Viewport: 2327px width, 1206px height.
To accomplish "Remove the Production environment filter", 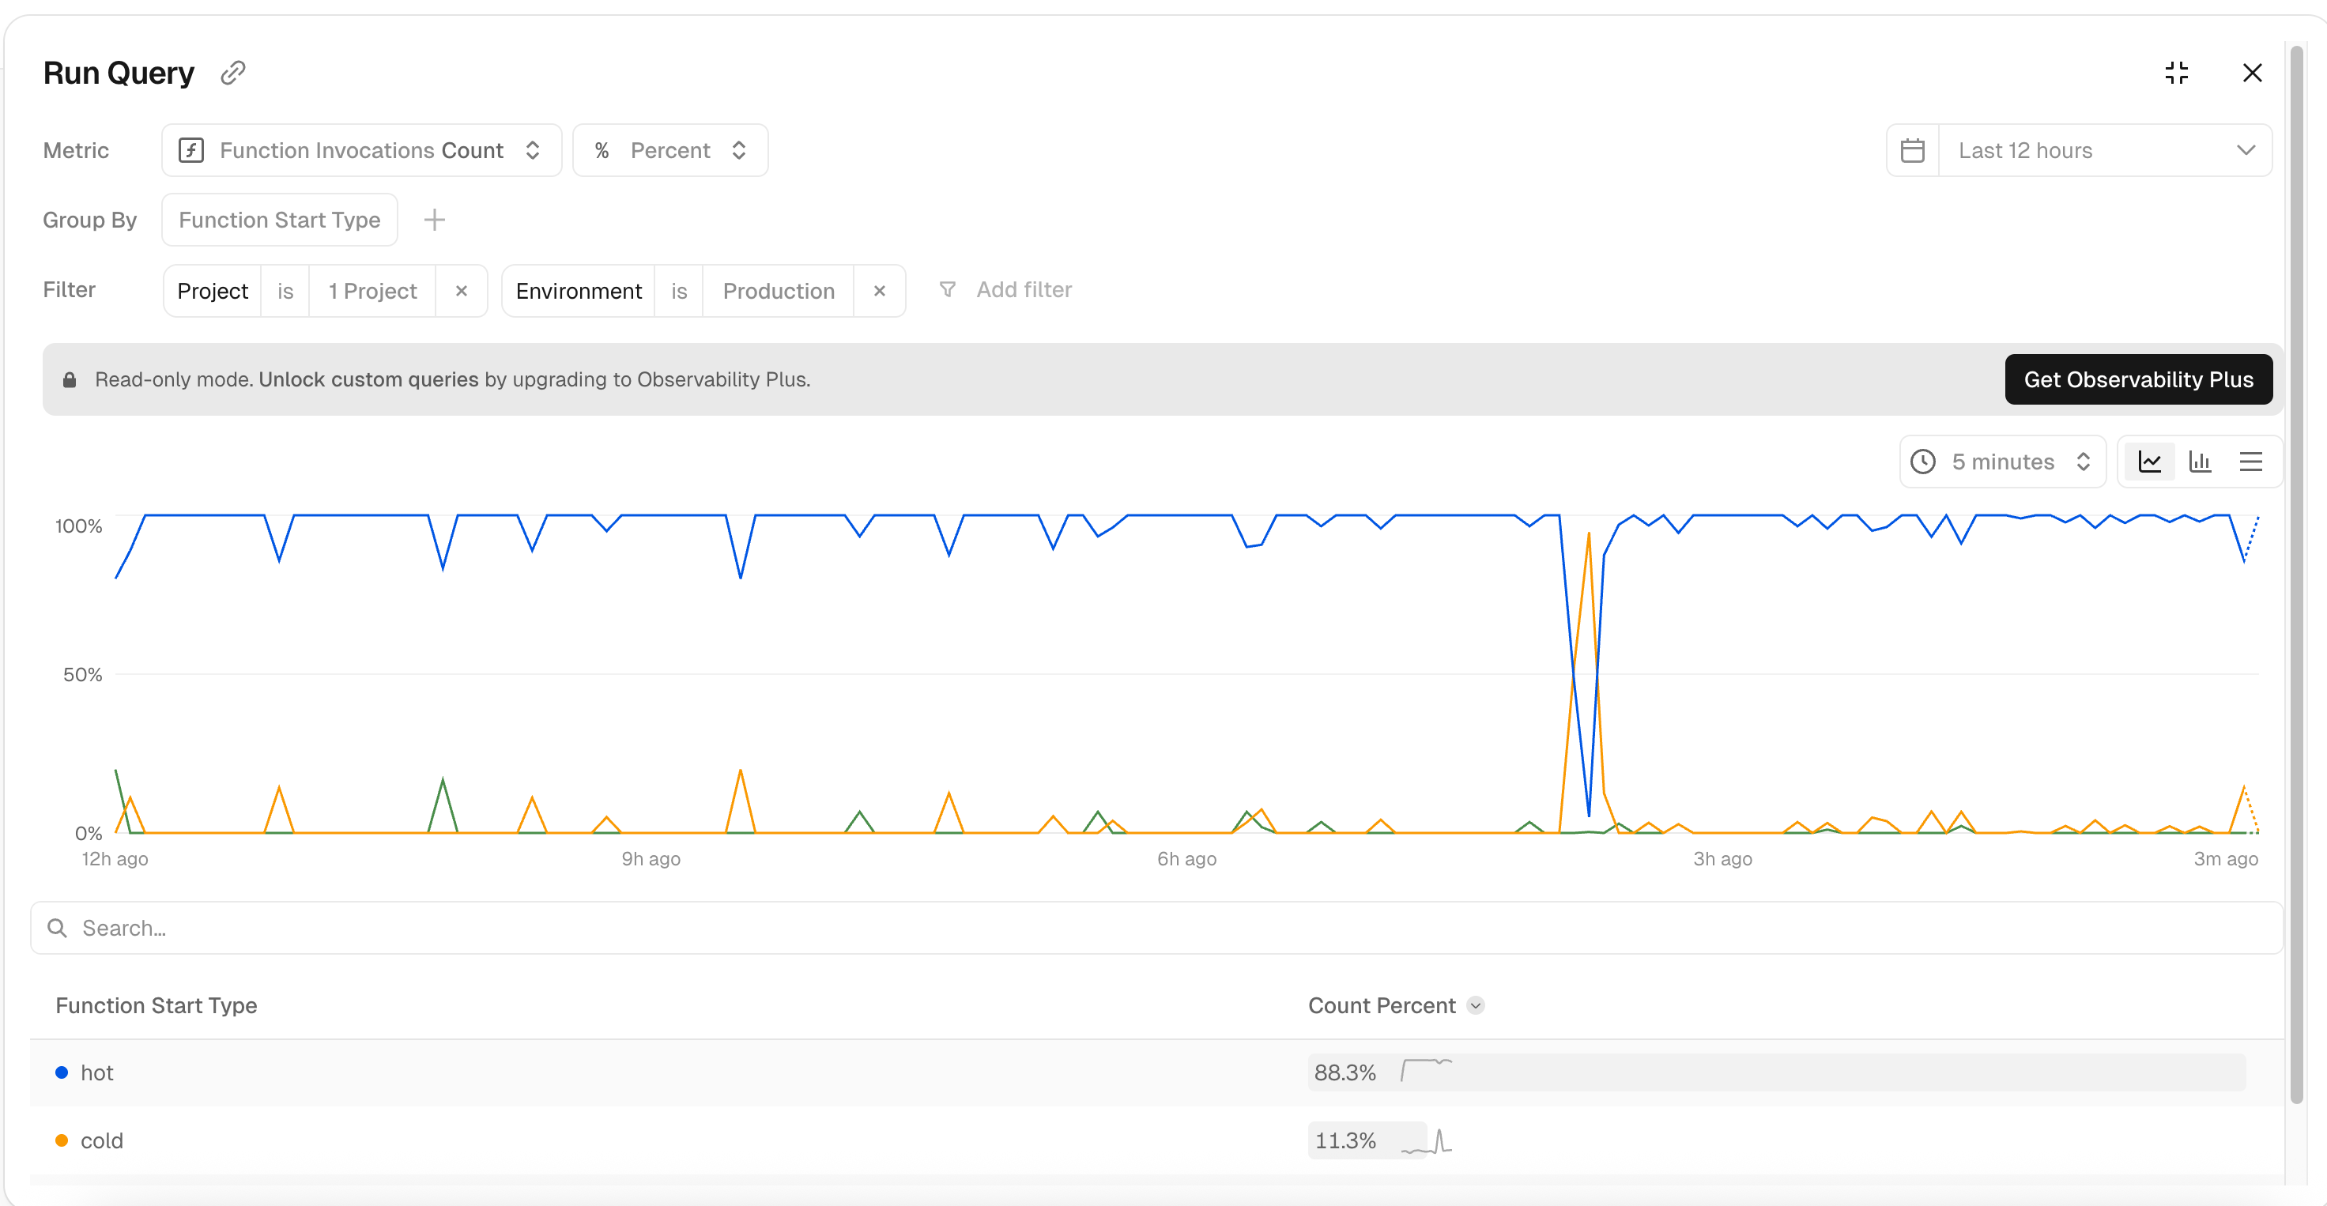I will point(879,290).
